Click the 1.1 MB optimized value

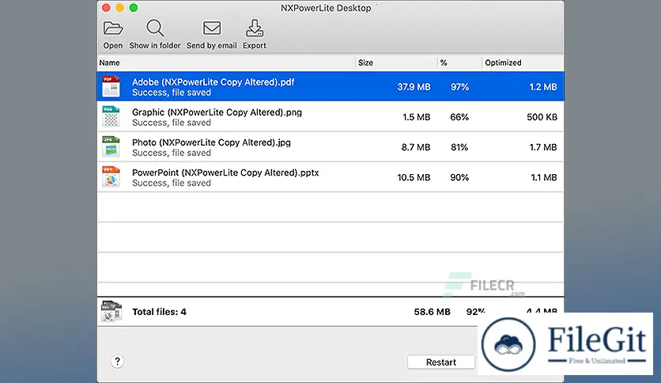coord(543,177)
